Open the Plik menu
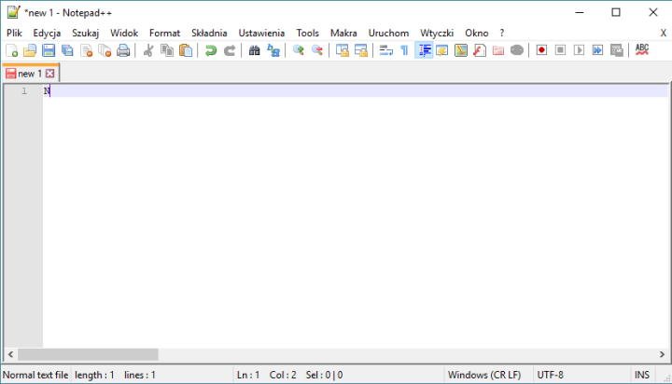 (x=14, y=33)
